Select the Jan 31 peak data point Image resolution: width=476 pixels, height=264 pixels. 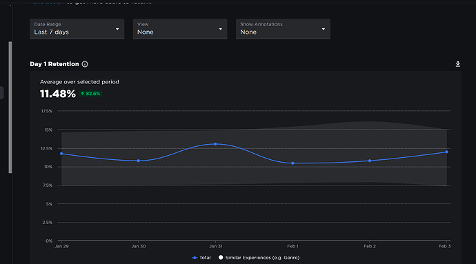215,144
